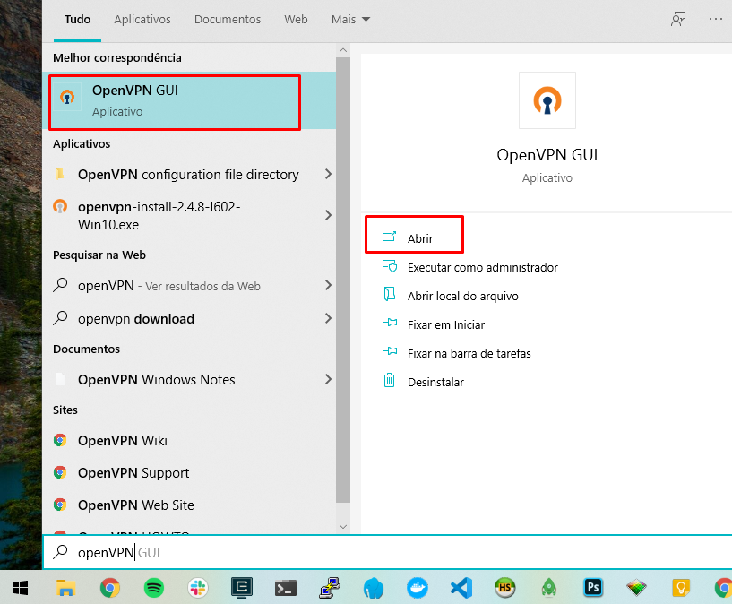Open the Aplicativos search tab
732x604 pixels.
pyautogui.click(x=142, y=19)
